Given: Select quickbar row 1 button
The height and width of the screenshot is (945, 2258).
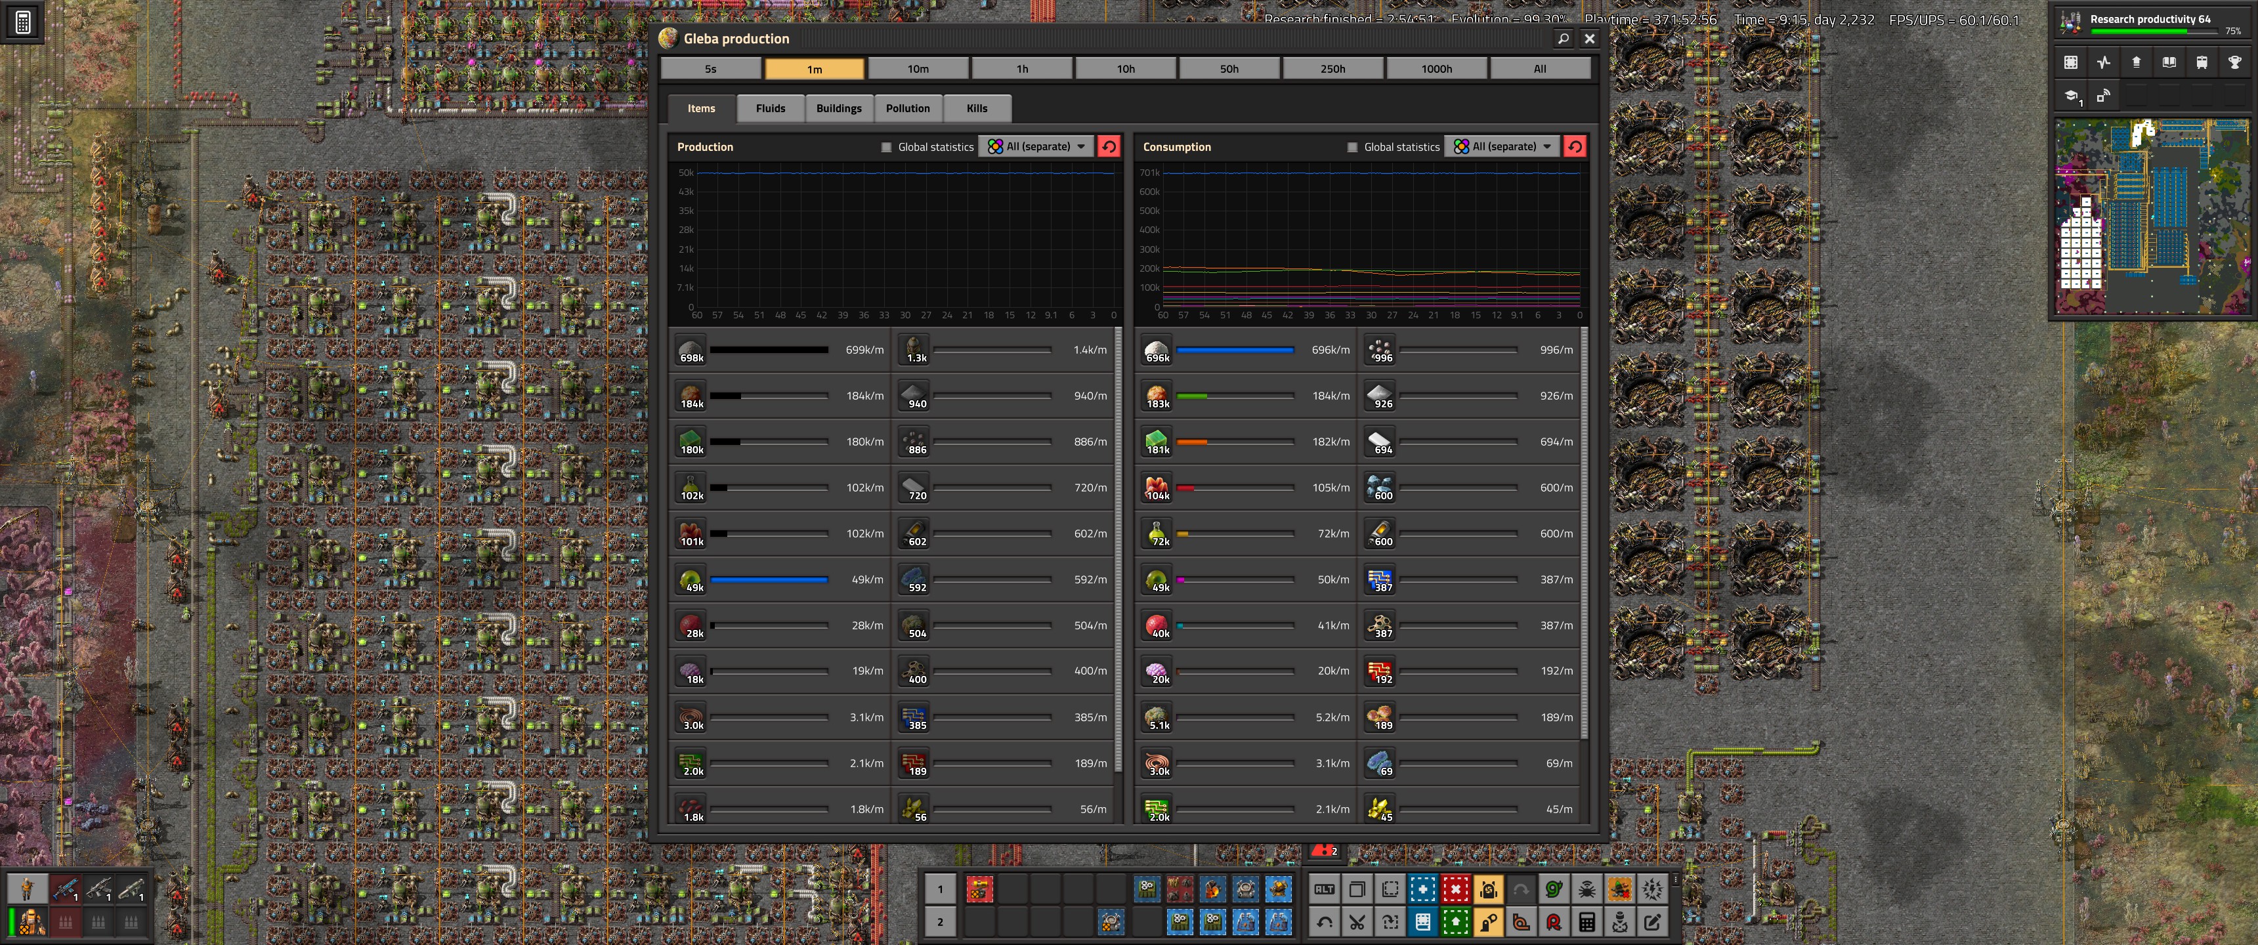Looking at the screenshot, I should pos(941,889).
